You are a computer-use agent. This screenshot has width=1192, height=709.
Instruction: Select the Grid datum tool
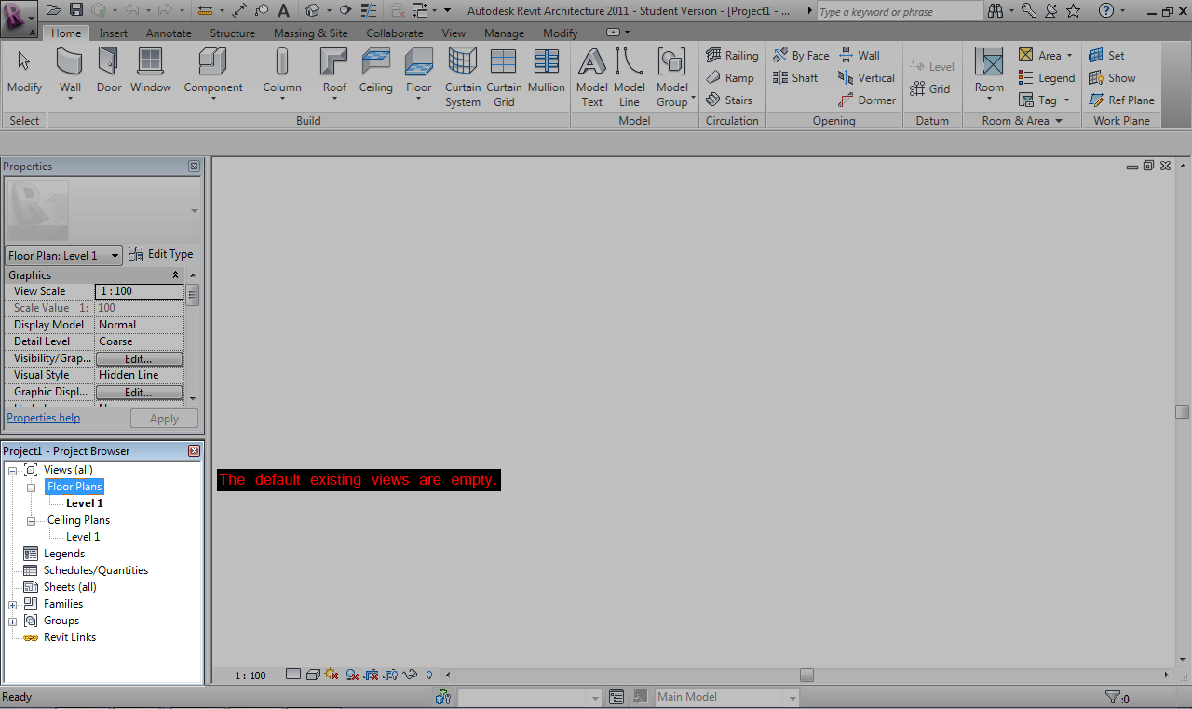click(x=930, y=89)
